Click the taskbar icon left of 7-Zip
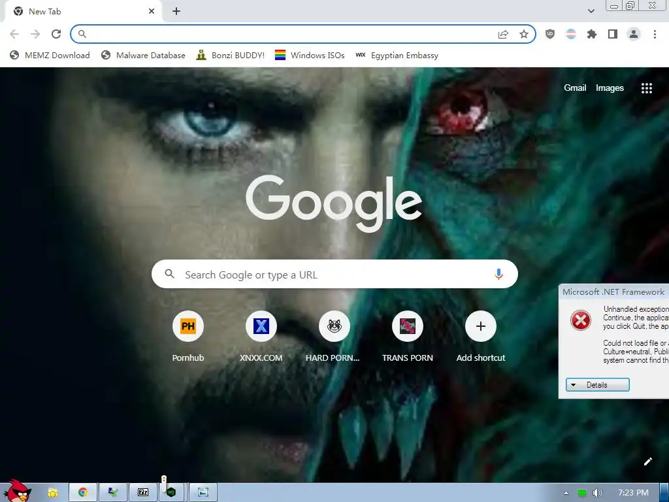669x502 pixels. [113, 493]
